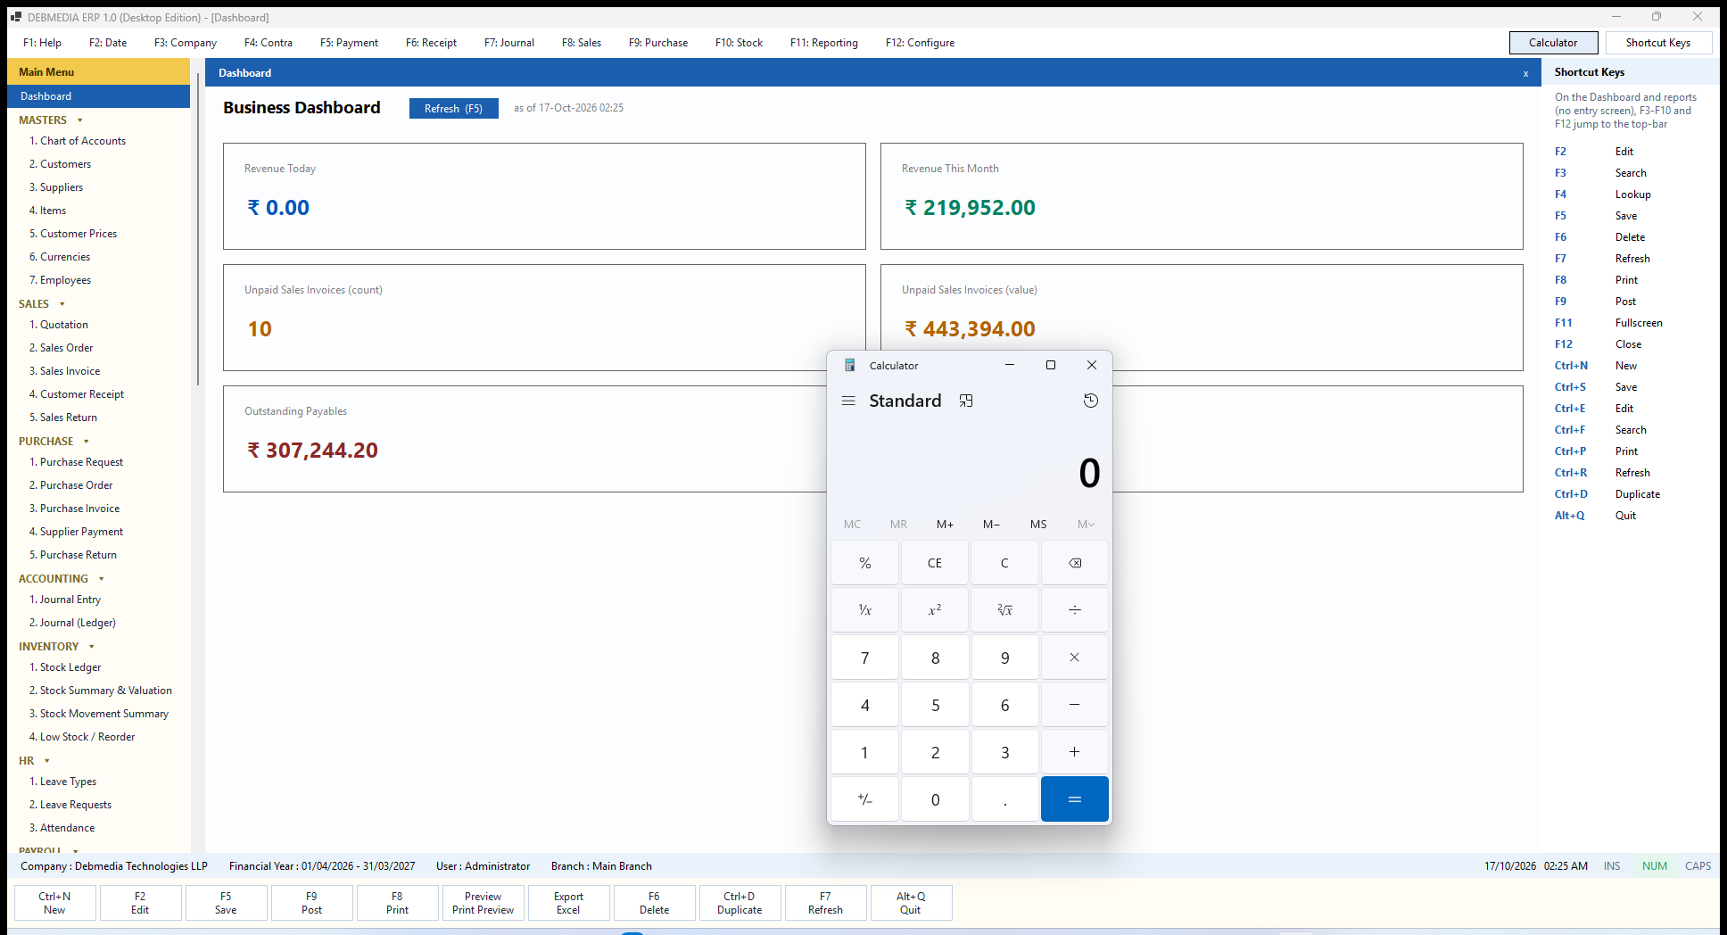This screenshot has width=1727, height=935.
Task: Click the divide operator key
Action: point(1075,610)
